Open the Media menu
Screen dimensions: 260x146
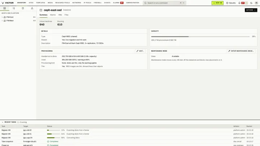[50, 3]
